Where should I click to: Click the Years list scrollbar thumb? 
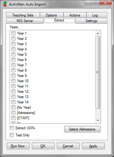click(98, 72)
